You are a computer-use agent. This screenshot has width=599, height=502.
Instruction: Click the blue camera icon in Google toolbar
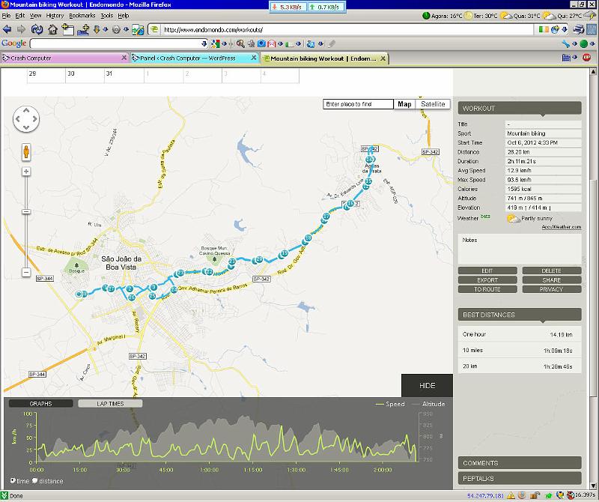pos(261,44)
